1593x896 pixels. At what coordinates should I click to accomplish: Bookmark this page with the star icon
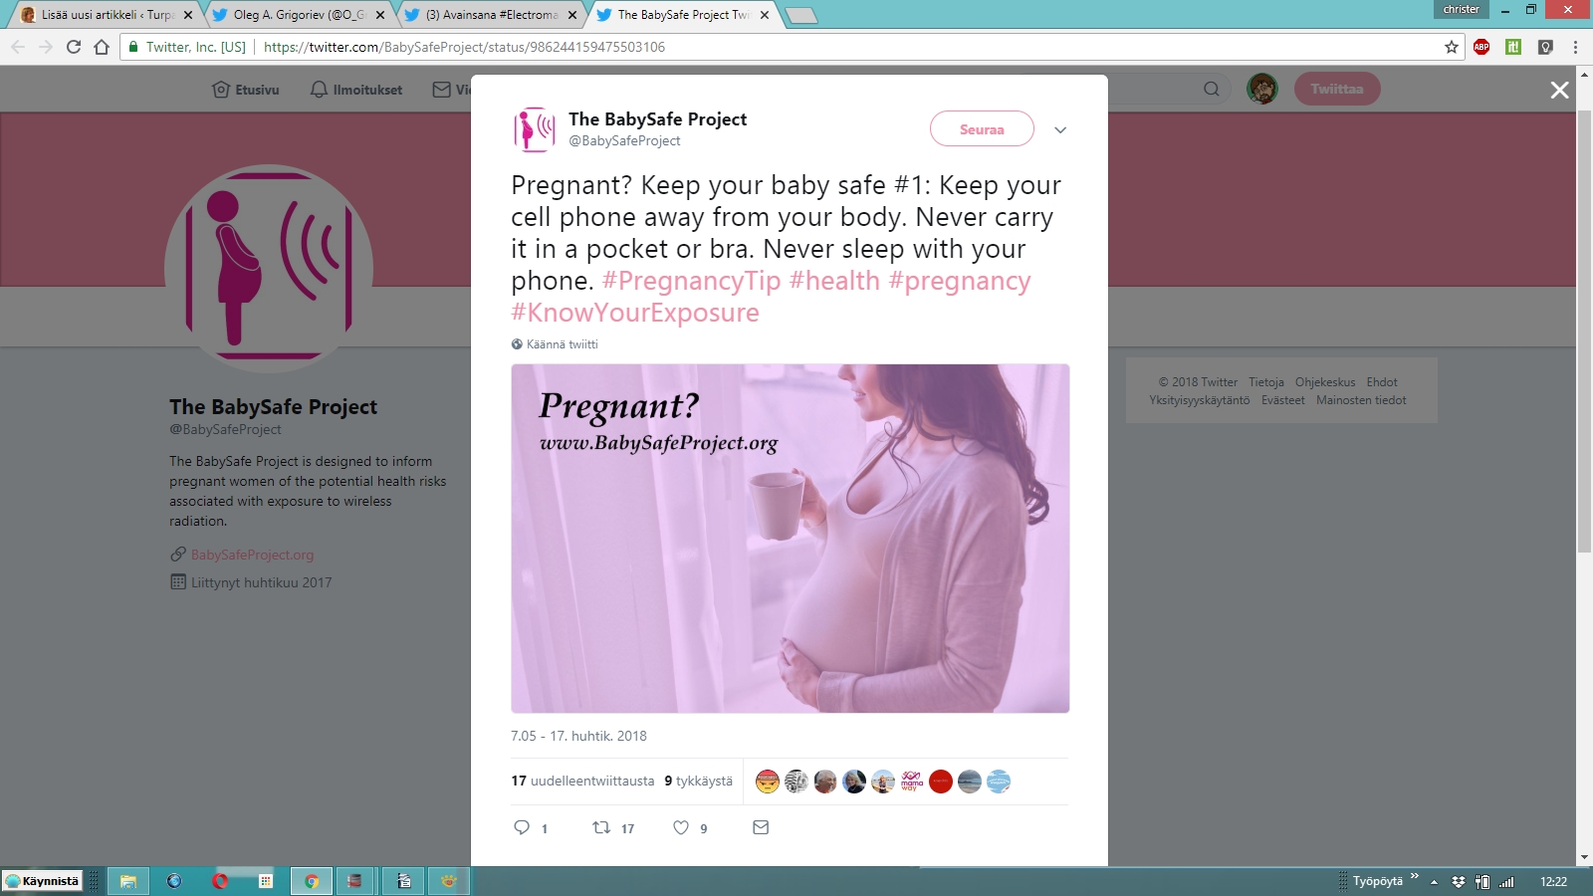1452,47
